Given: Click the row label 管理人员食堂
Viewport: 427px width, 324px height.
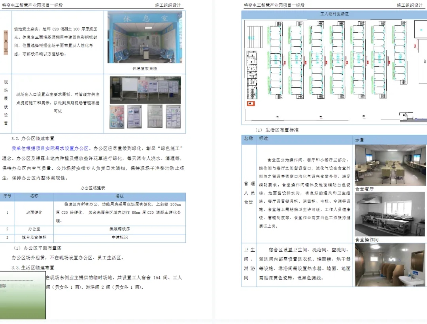Looking at the screenshot, I should [249, 193].
